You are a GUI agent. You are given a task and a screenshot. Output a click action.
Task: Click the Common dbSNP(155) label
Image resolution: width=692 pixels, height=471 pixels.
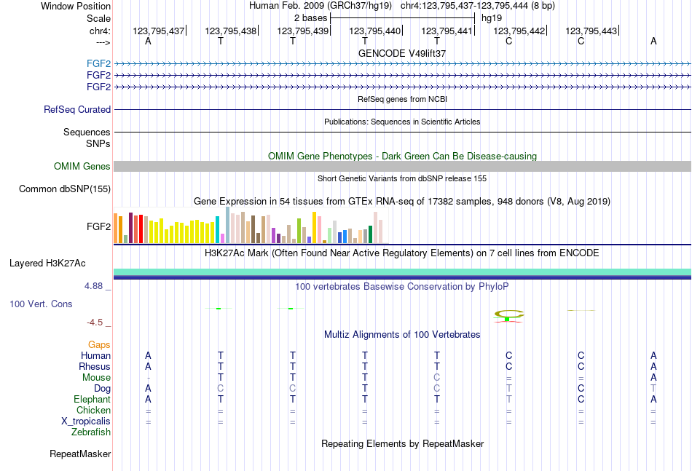point(65,189)
